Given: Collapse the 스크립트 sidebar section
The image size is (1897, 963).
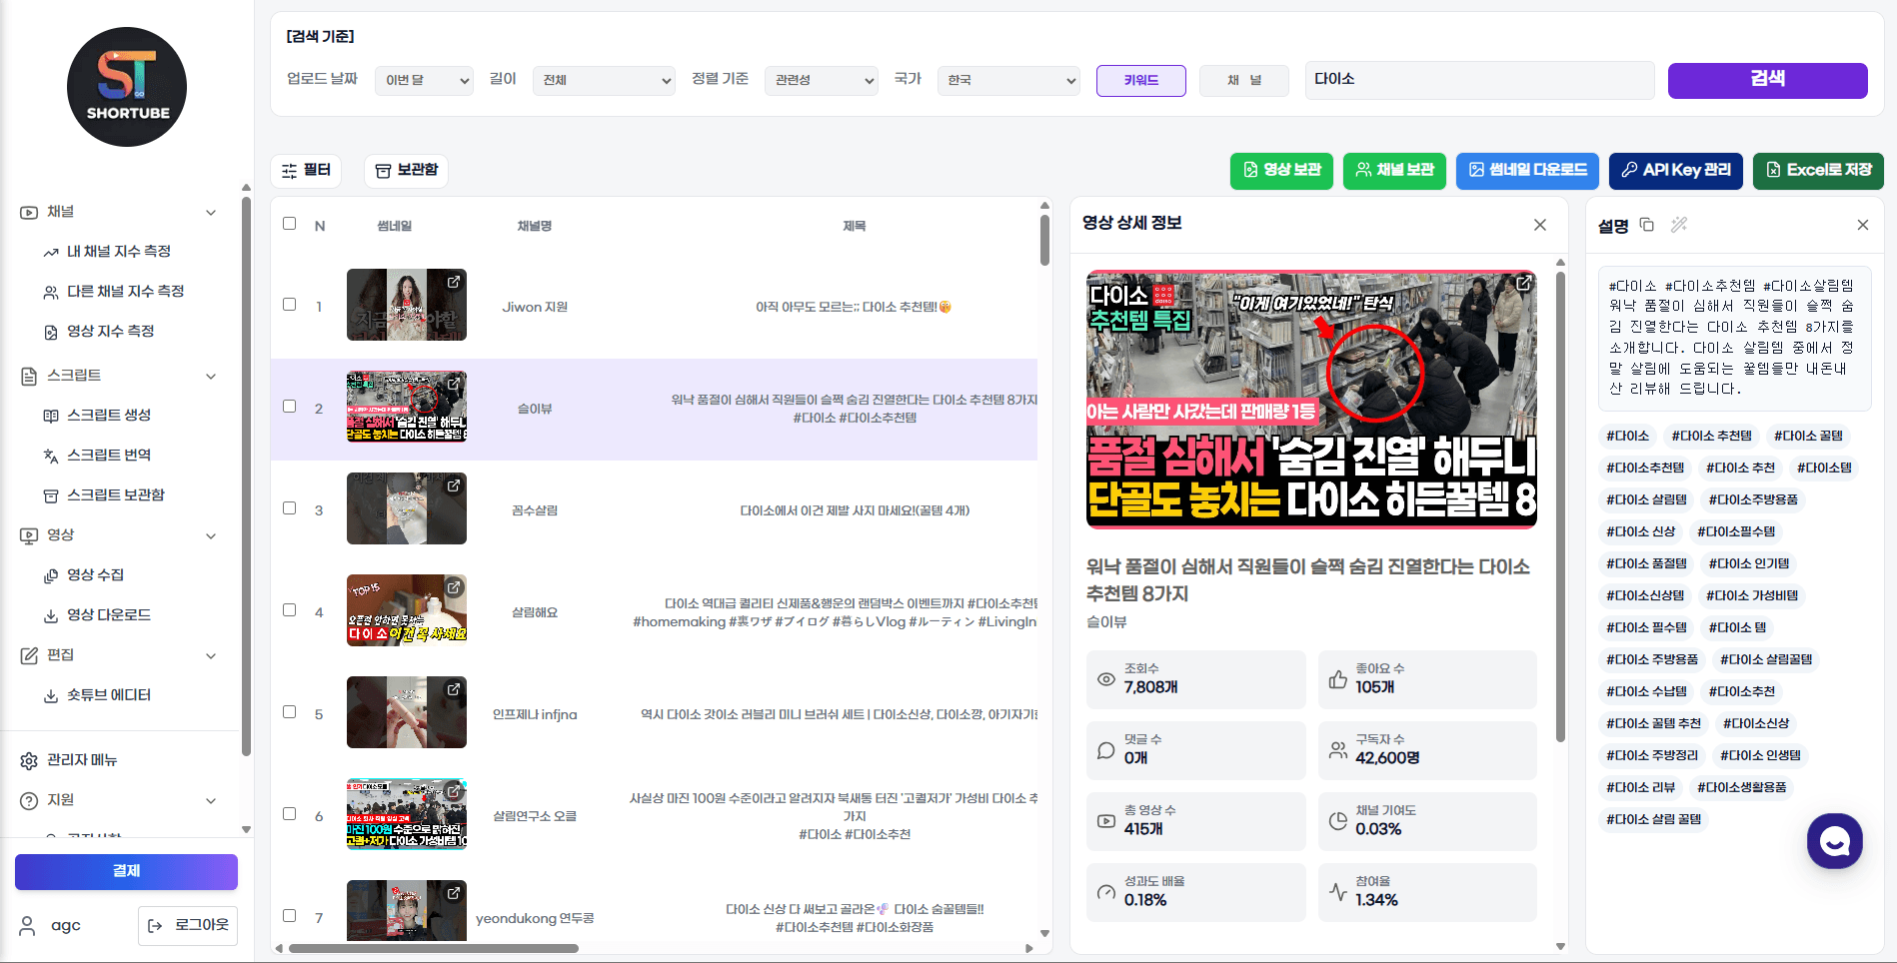Looking at the screenshot, I should tap(211, 376).
